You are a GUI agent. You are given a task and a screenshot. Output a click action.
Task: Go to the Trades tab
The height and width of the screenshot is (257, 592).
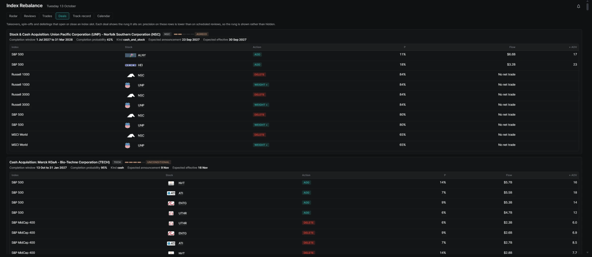tap(47, 16)
